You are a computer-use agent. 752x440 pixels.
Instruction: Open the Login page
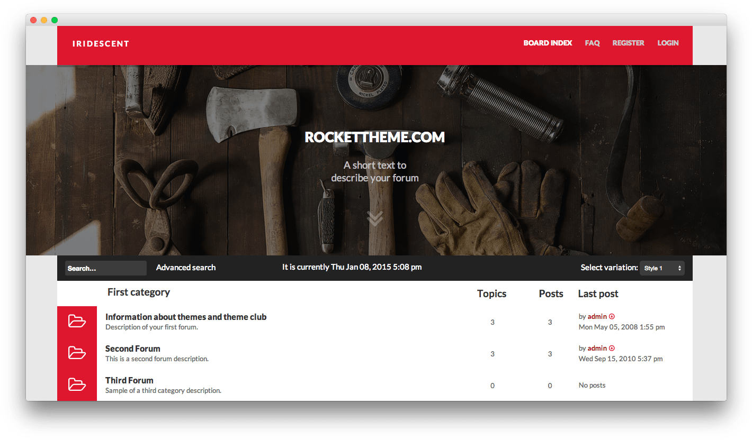coord(668,43)
